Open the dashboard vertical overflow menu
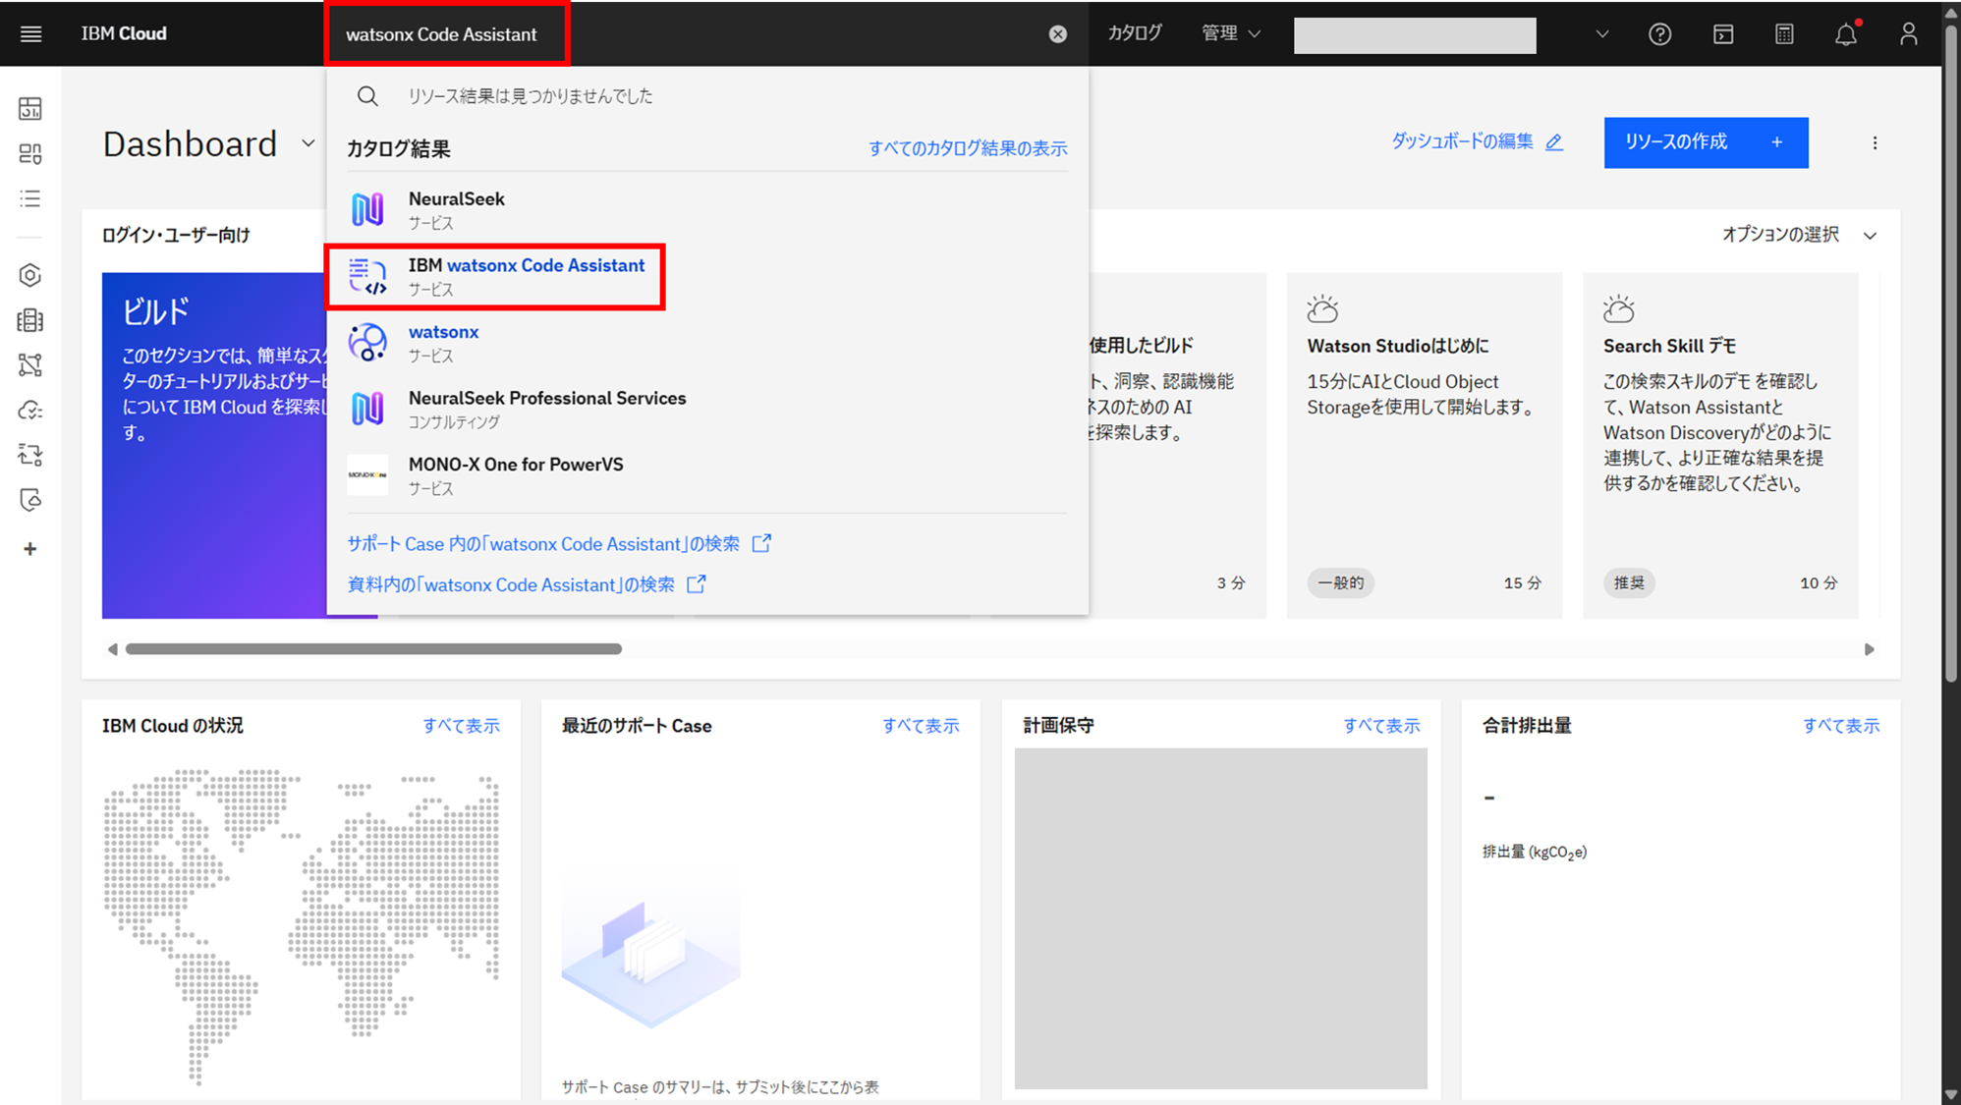The height and width of the screenshot is (1105, 1961). (x=1875, y=143)
